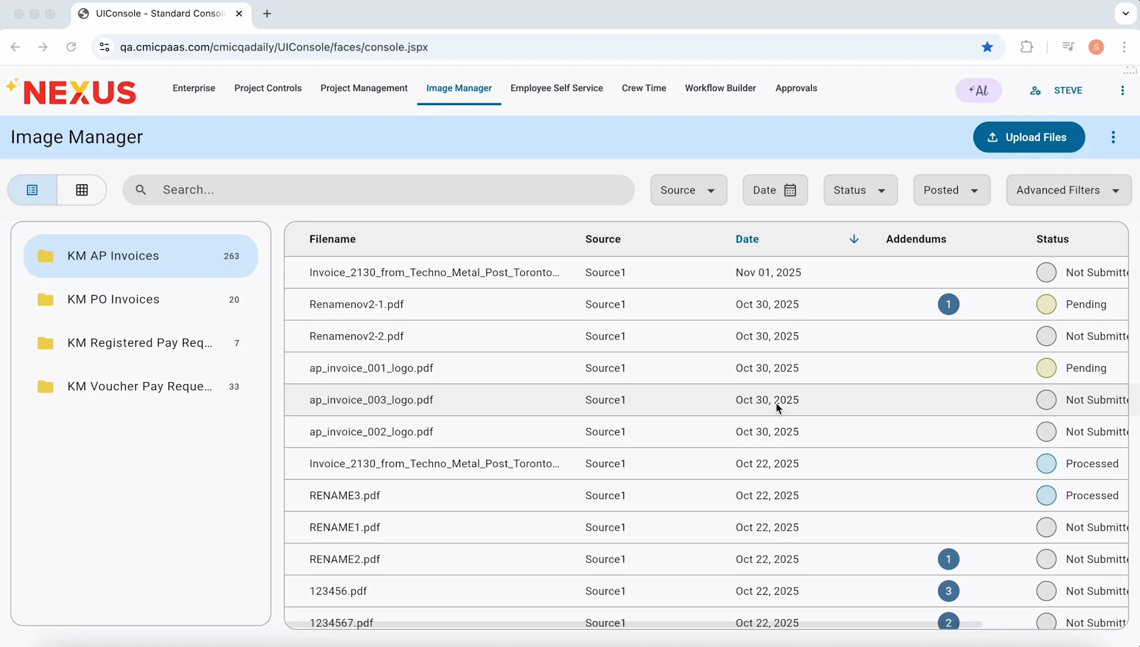Switch to list view layout
The height and width of the screenshot is (647, 1140).
click(33, 190)
